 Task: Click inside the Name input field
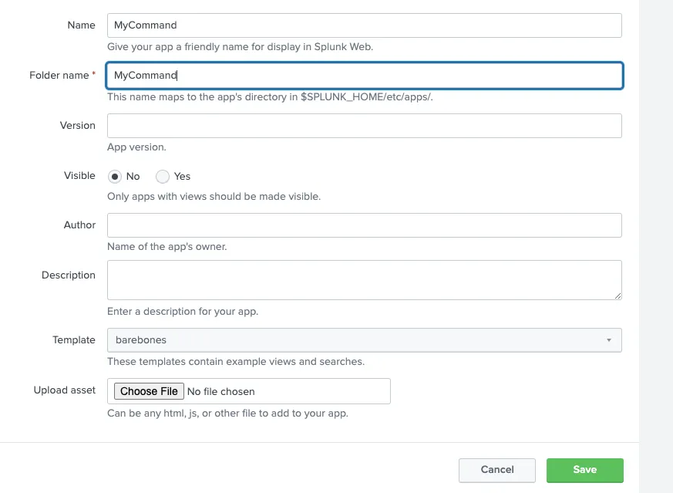click(364, 25)
